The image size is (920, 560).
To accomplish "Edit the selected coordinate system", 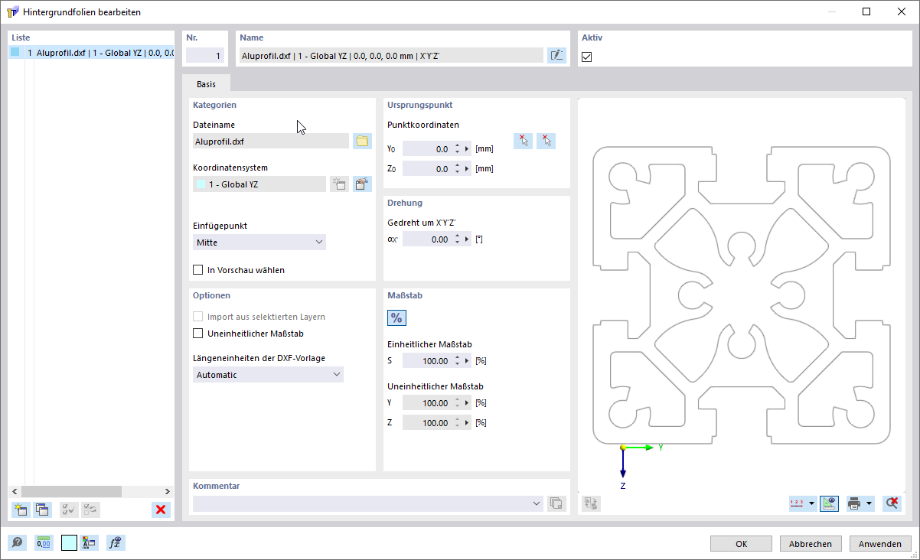I will click(x=360, y=184).
